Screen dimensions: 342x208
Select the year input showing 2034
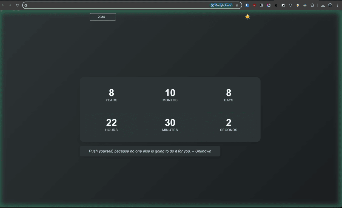click(102, 17)
